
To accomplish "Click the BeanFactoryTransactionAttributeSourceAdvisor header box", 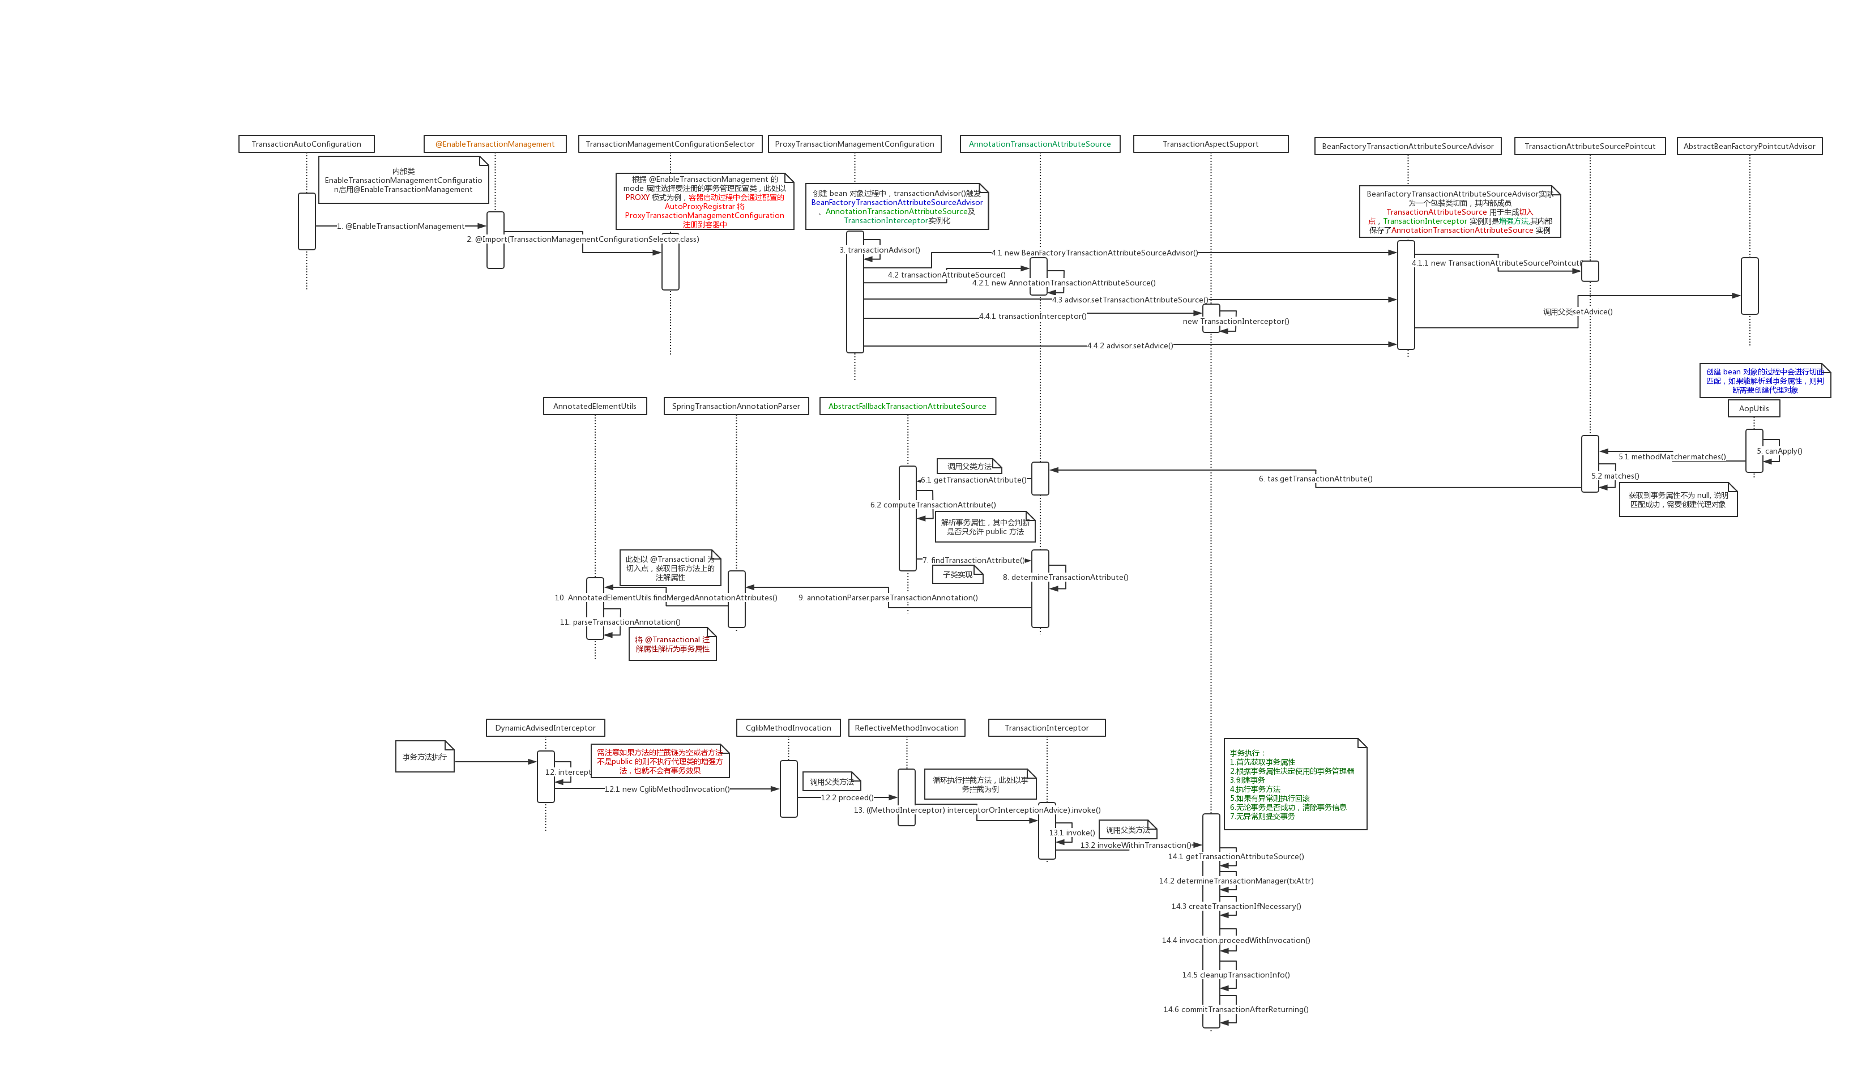I will (1407, 146).
